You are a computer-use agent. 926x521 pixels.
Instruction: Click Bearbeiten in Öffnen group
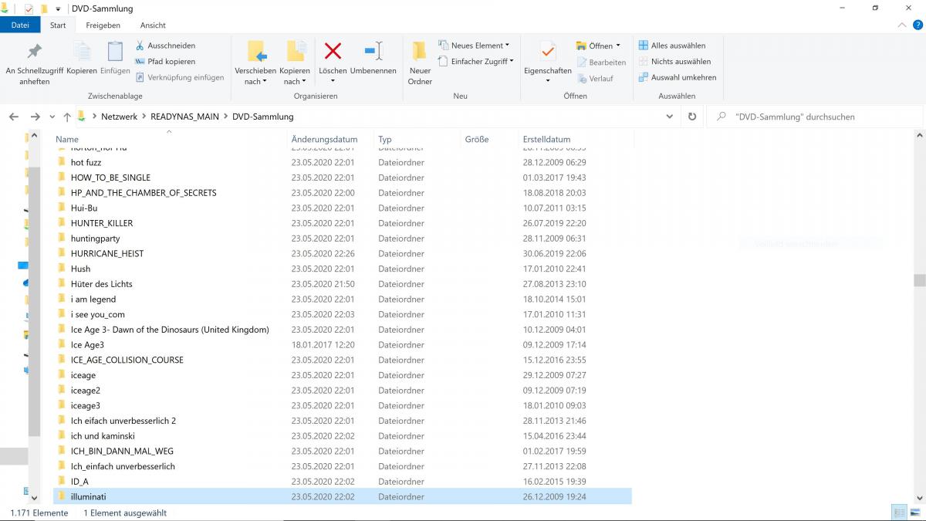pos(601,63)
